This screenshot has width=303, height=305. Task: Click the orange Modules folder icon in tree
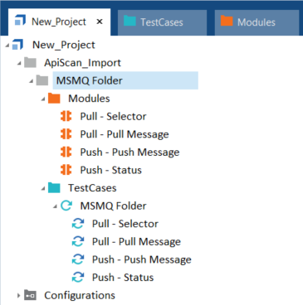(x=54, y=99)
